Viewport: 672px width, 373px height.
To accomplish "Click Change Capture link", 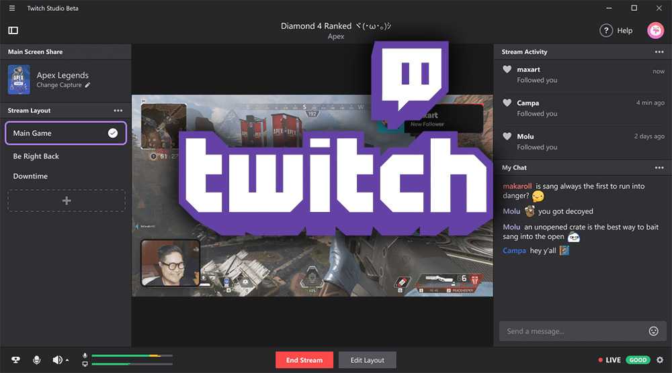I will pos(59,85).
